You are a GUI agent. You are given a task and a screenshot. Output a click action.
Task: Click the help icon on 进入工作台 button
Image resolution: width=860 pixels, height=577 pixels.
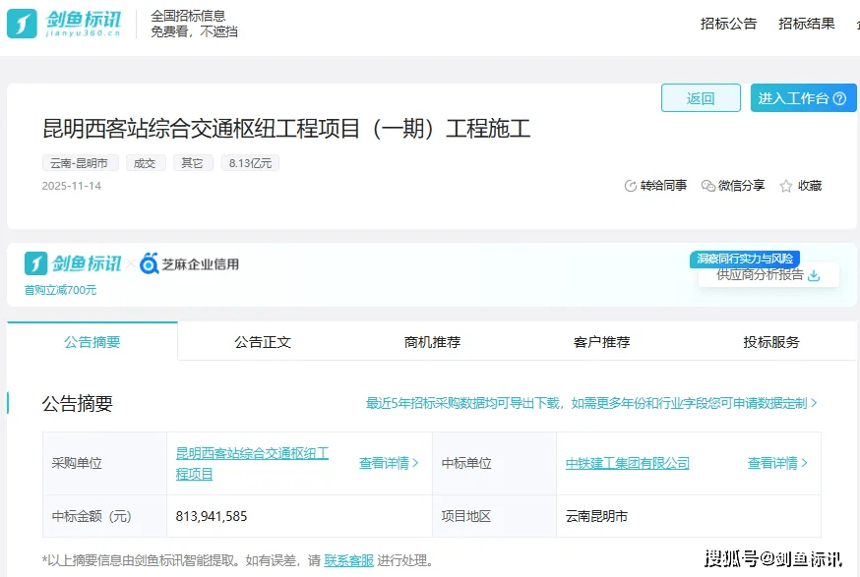pyautogui.click(x=839, y=98)
